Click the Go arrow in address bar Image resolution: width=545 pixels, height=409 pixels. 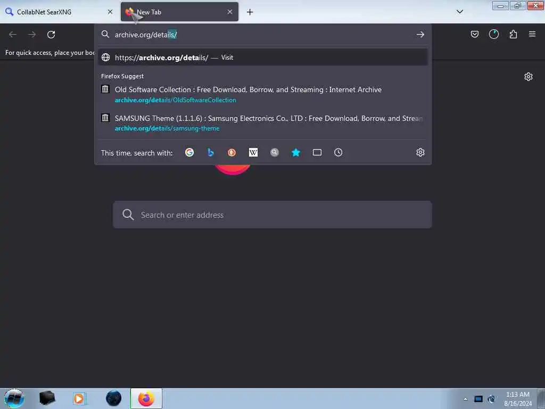coord(420,35)
